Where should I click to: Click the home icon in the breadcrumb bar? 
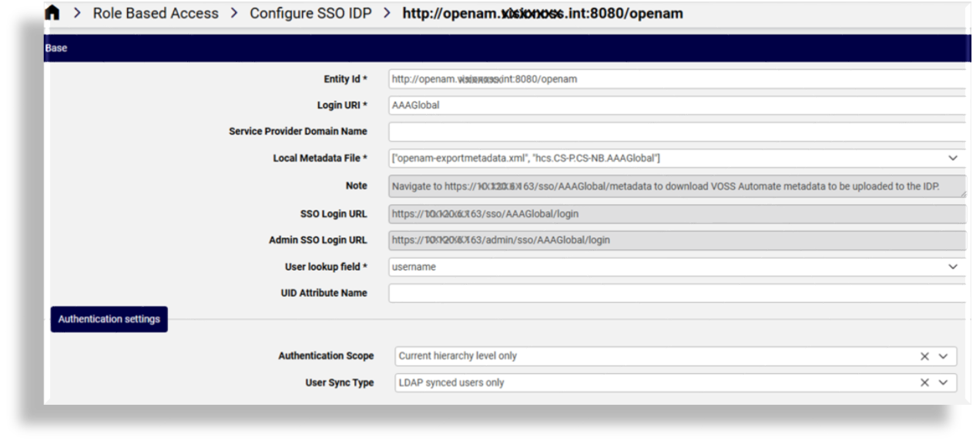pos(53,12)
